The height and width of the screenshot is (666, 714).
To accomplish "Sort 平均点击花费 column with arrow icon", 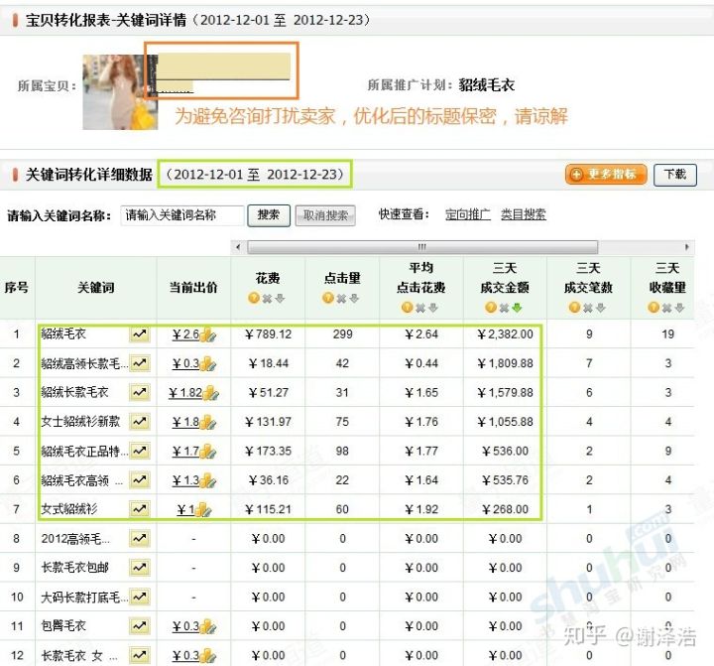I will tap(433, 308).
